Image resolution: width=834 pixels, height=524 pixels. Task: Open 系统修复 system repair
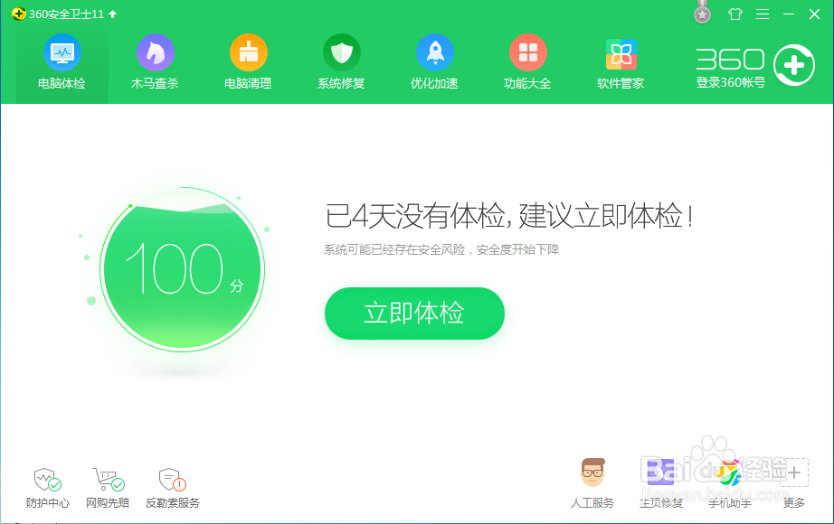tap(341, 61)
